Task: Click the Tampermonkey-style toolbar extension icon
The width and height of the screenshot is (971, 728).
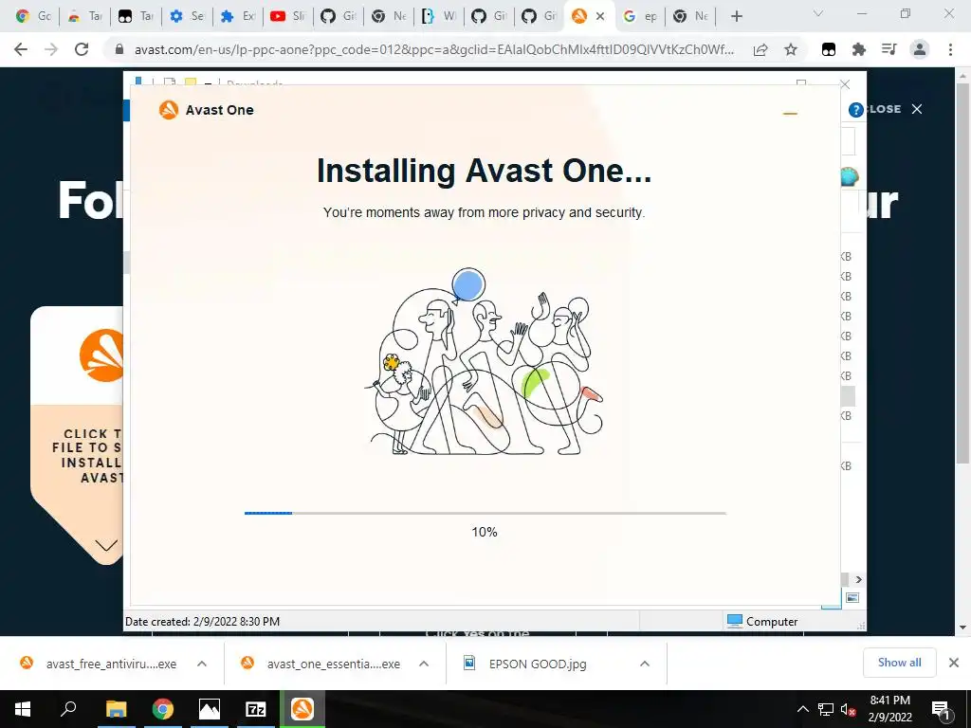Action: point(829,49)
